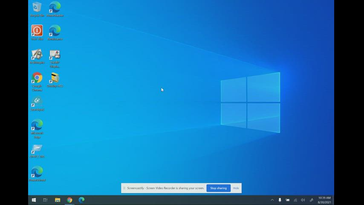Open the taskbar clock showing 10:39 AM

click(324, 200)
